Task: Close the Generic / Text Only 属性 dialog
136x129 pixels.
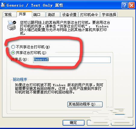Action: pos(132,5)
